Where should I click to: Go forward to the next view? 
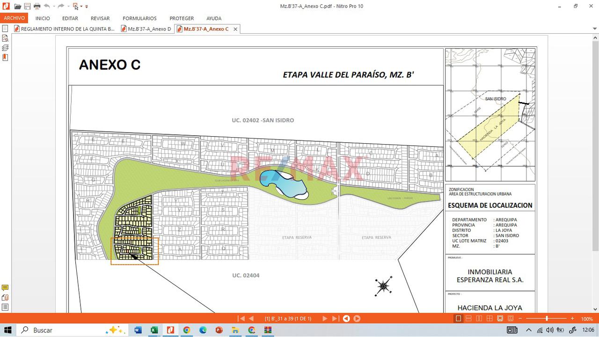(x=357, y=319)
